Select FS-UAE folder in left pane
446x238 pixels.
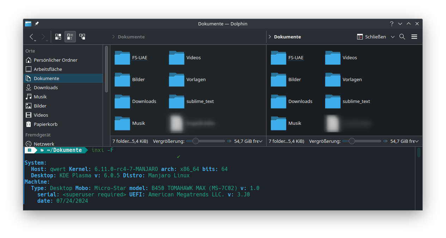[x=131, y=58]
